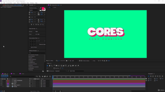The width and height of the screenshot is (165, 92).
Task: Expand the Color Correction category
Action: coord(29,64)
